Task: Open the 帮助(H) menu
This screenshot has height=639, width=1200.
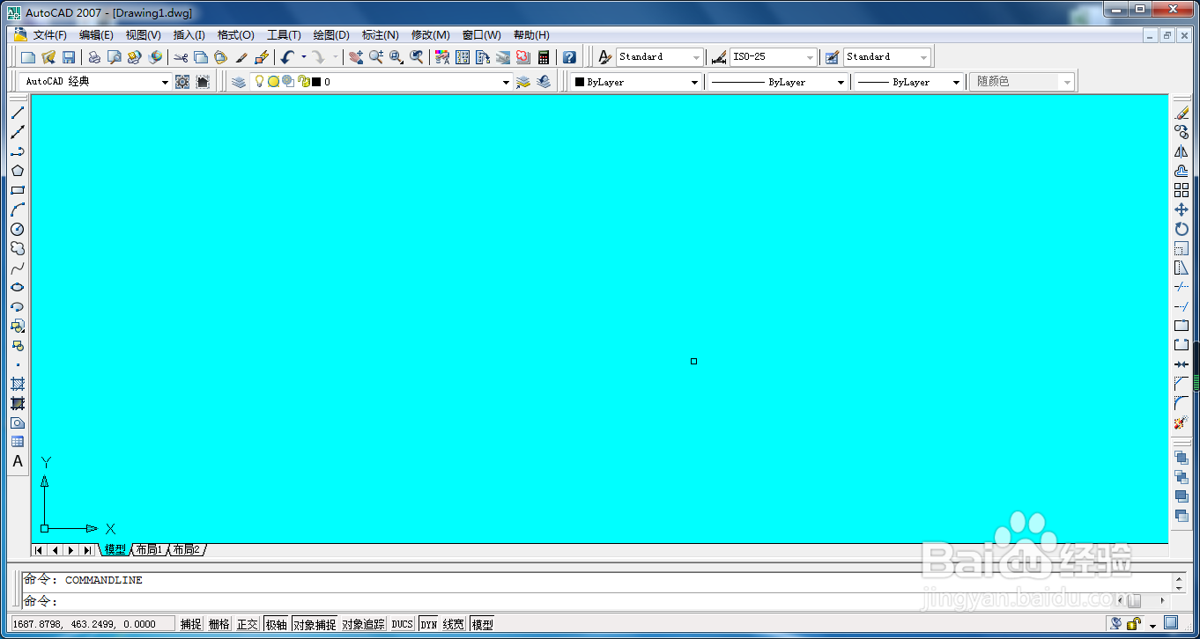Action: tap(531, 35)
